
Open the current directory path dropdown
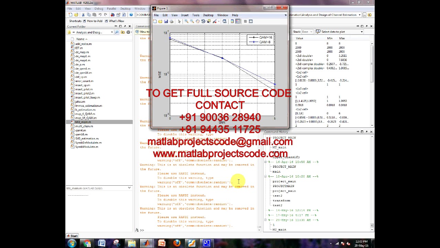click(x=360, y=15)
